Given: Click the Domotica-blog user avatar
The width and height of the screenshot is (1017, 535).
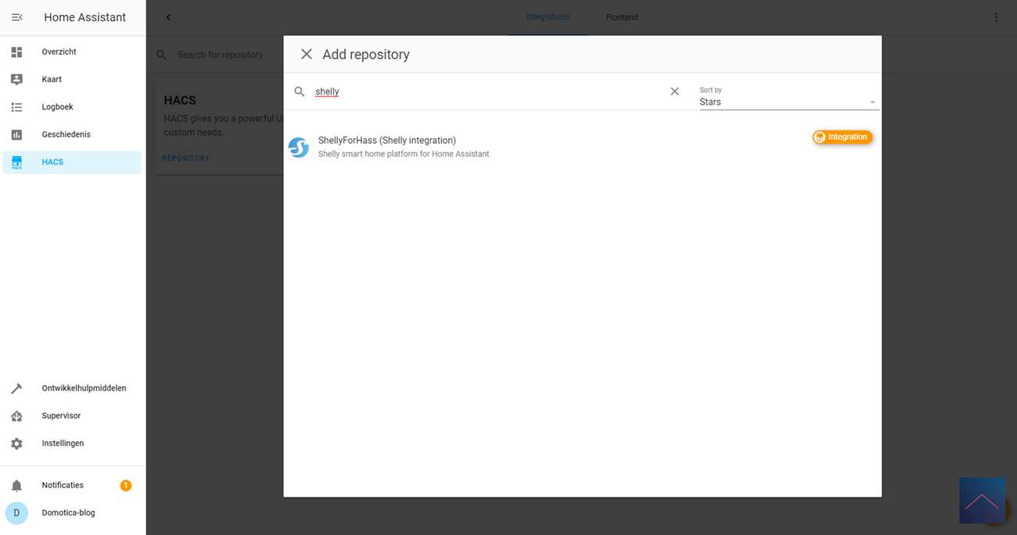Looking at the screenshot, I should coord(16,513).
